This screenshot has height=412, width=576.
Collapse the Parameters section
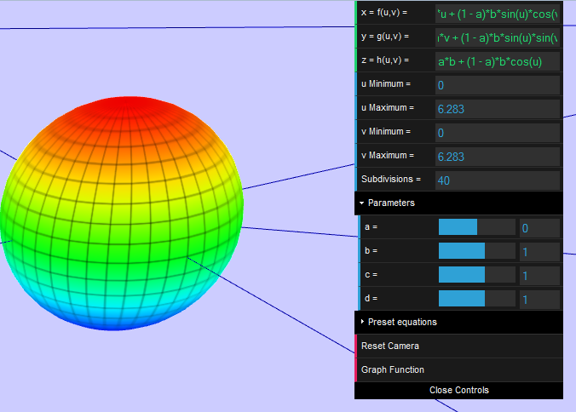391,203
